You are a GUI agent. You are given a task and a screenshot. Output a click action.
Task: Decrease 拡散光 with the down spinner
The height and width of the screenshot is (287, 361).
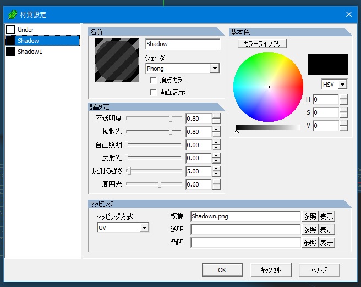click(216, 134)
